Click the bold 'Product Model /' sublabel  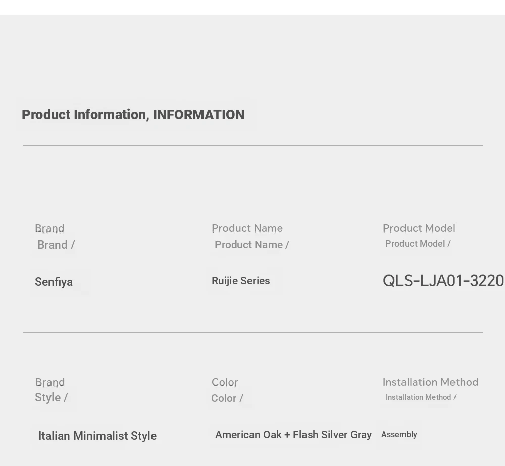(418, 244)
